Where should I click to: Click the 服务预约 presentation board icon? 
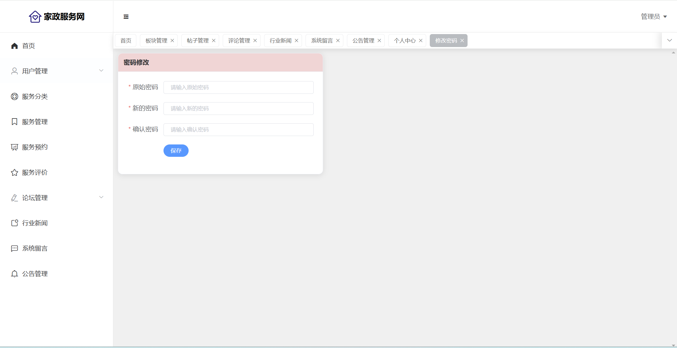pos(15,147)
